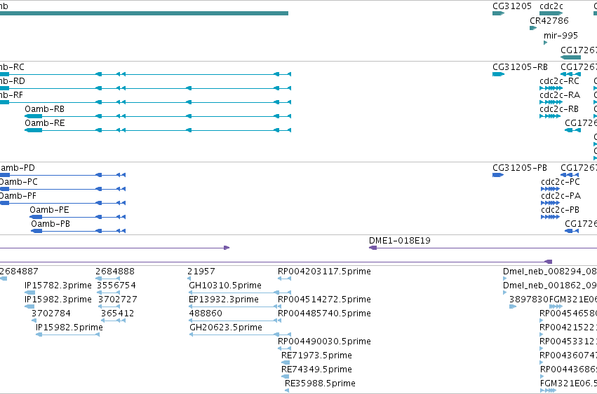Click the Oamb-PC protein label
The width and height of the screenshot is (597, 394).
(x=19, y=182)
